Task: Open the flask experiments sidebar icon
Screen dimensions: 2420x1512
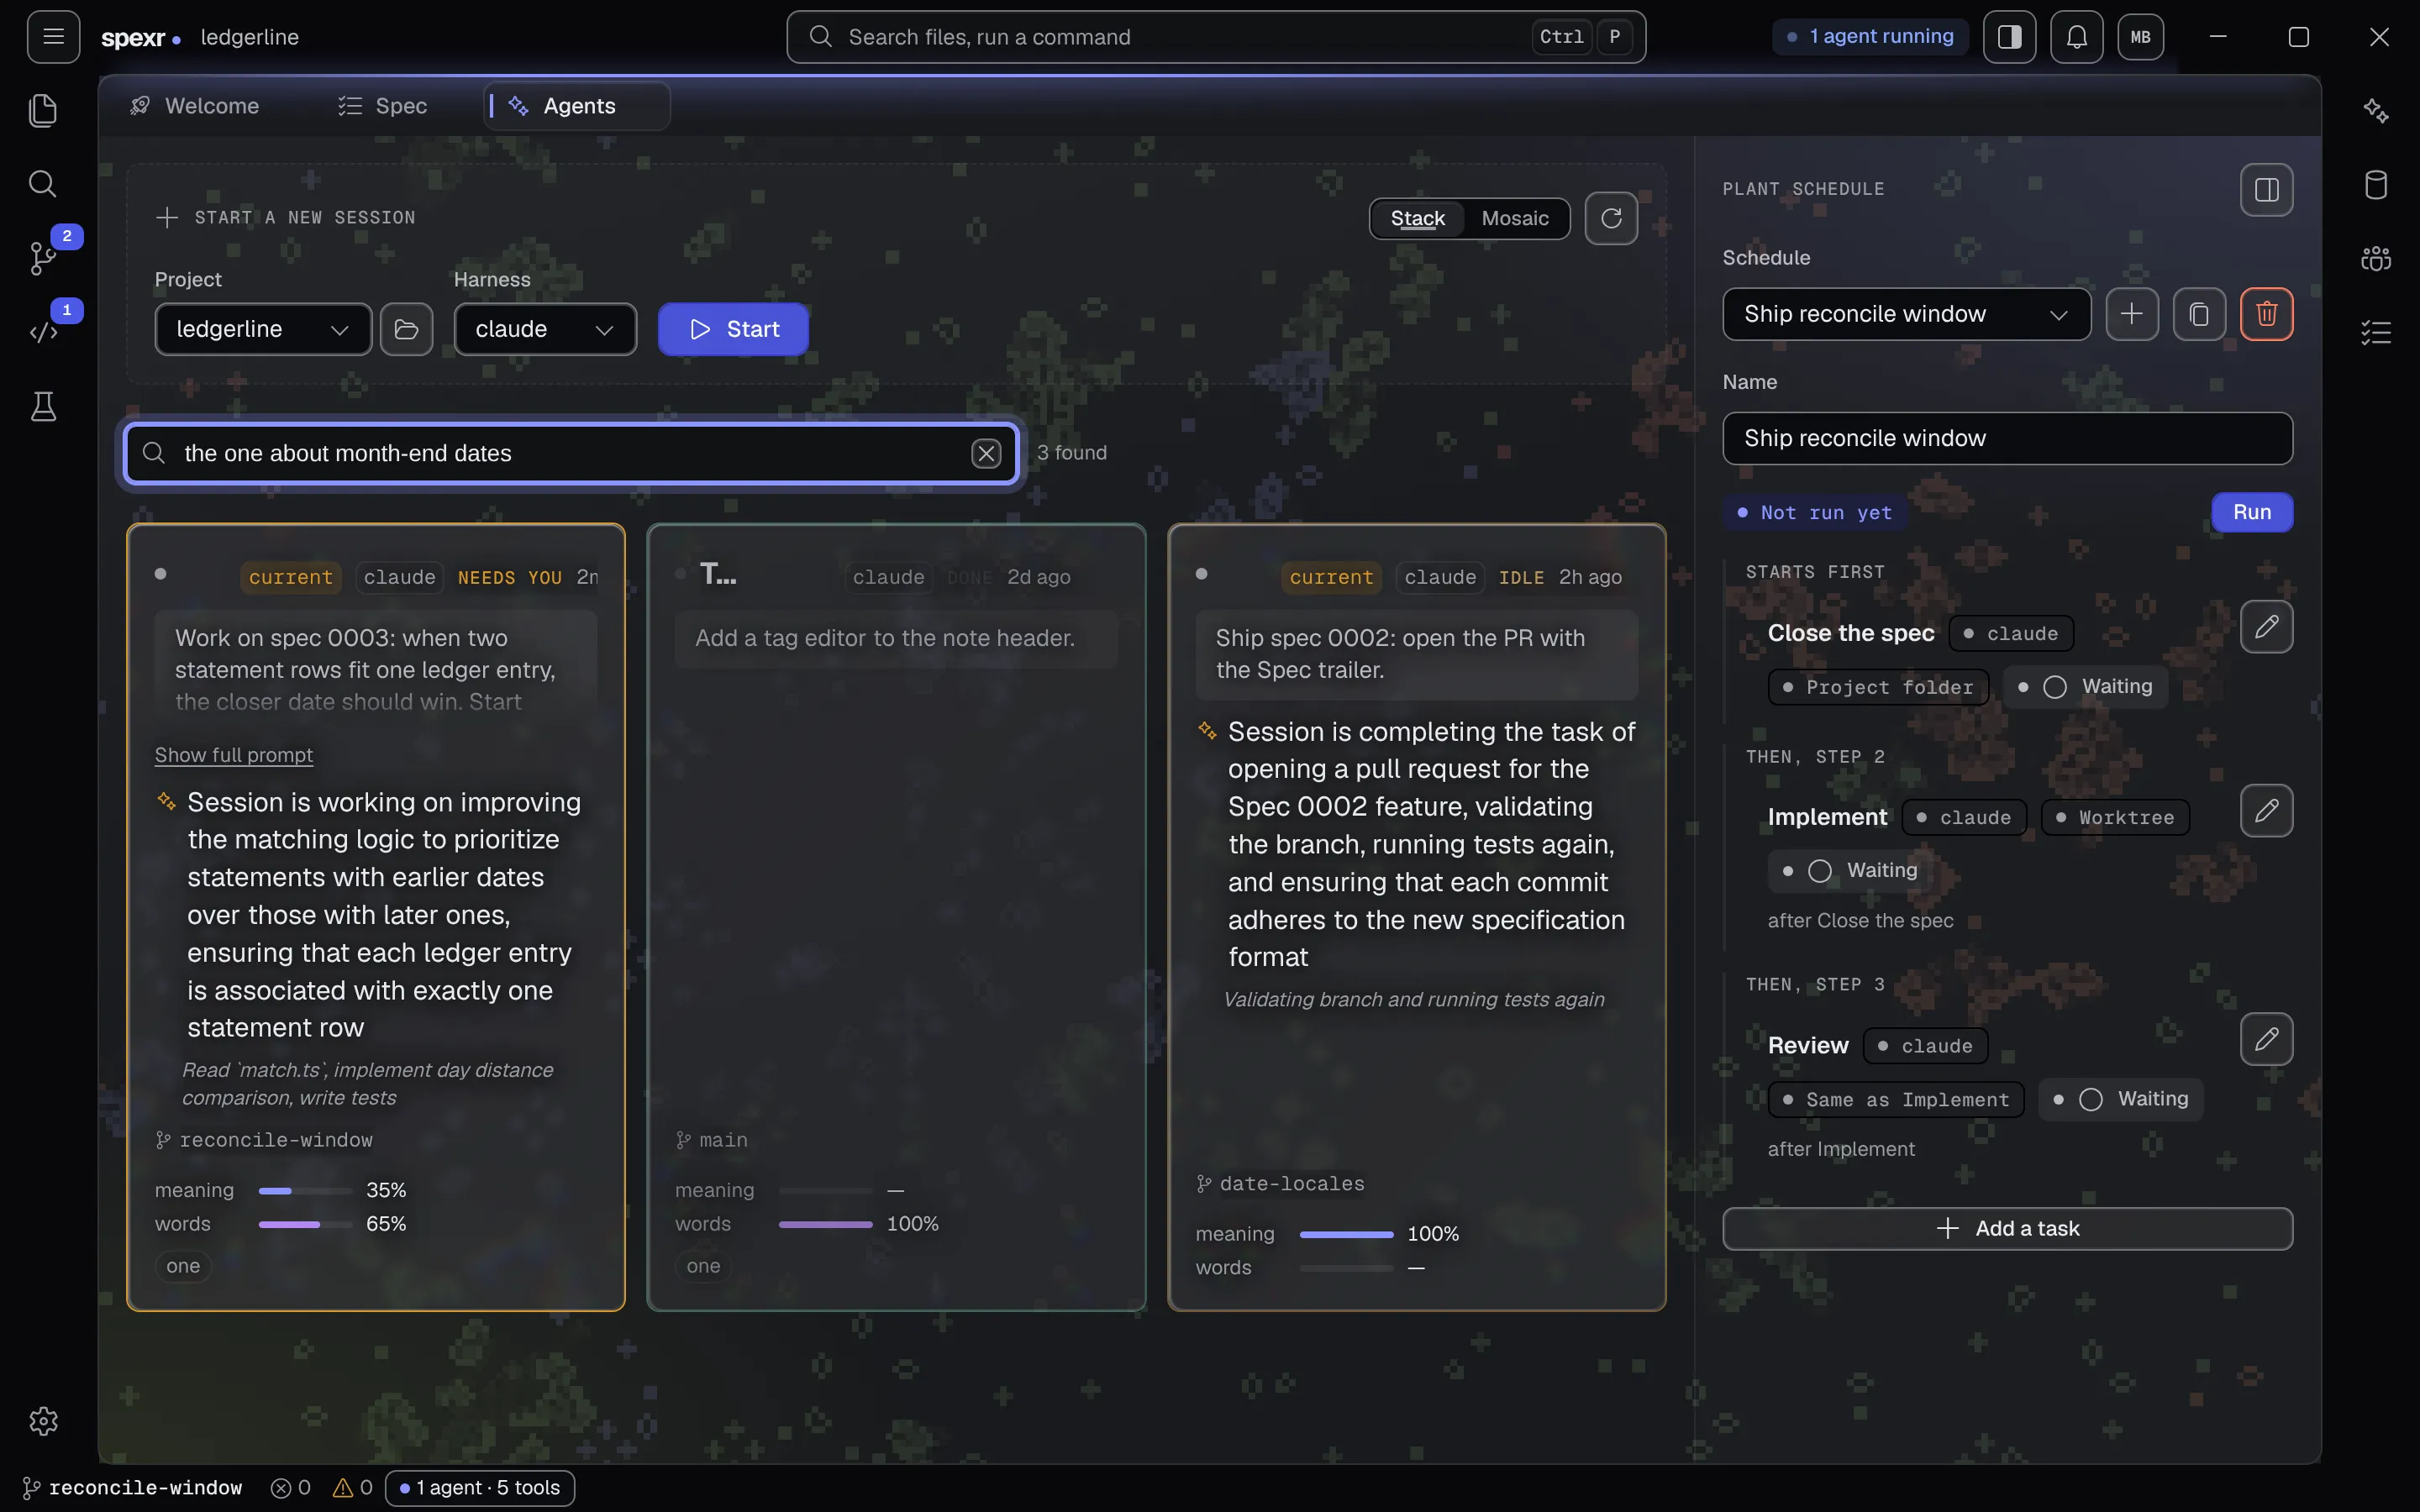Action: coord(43,406)
